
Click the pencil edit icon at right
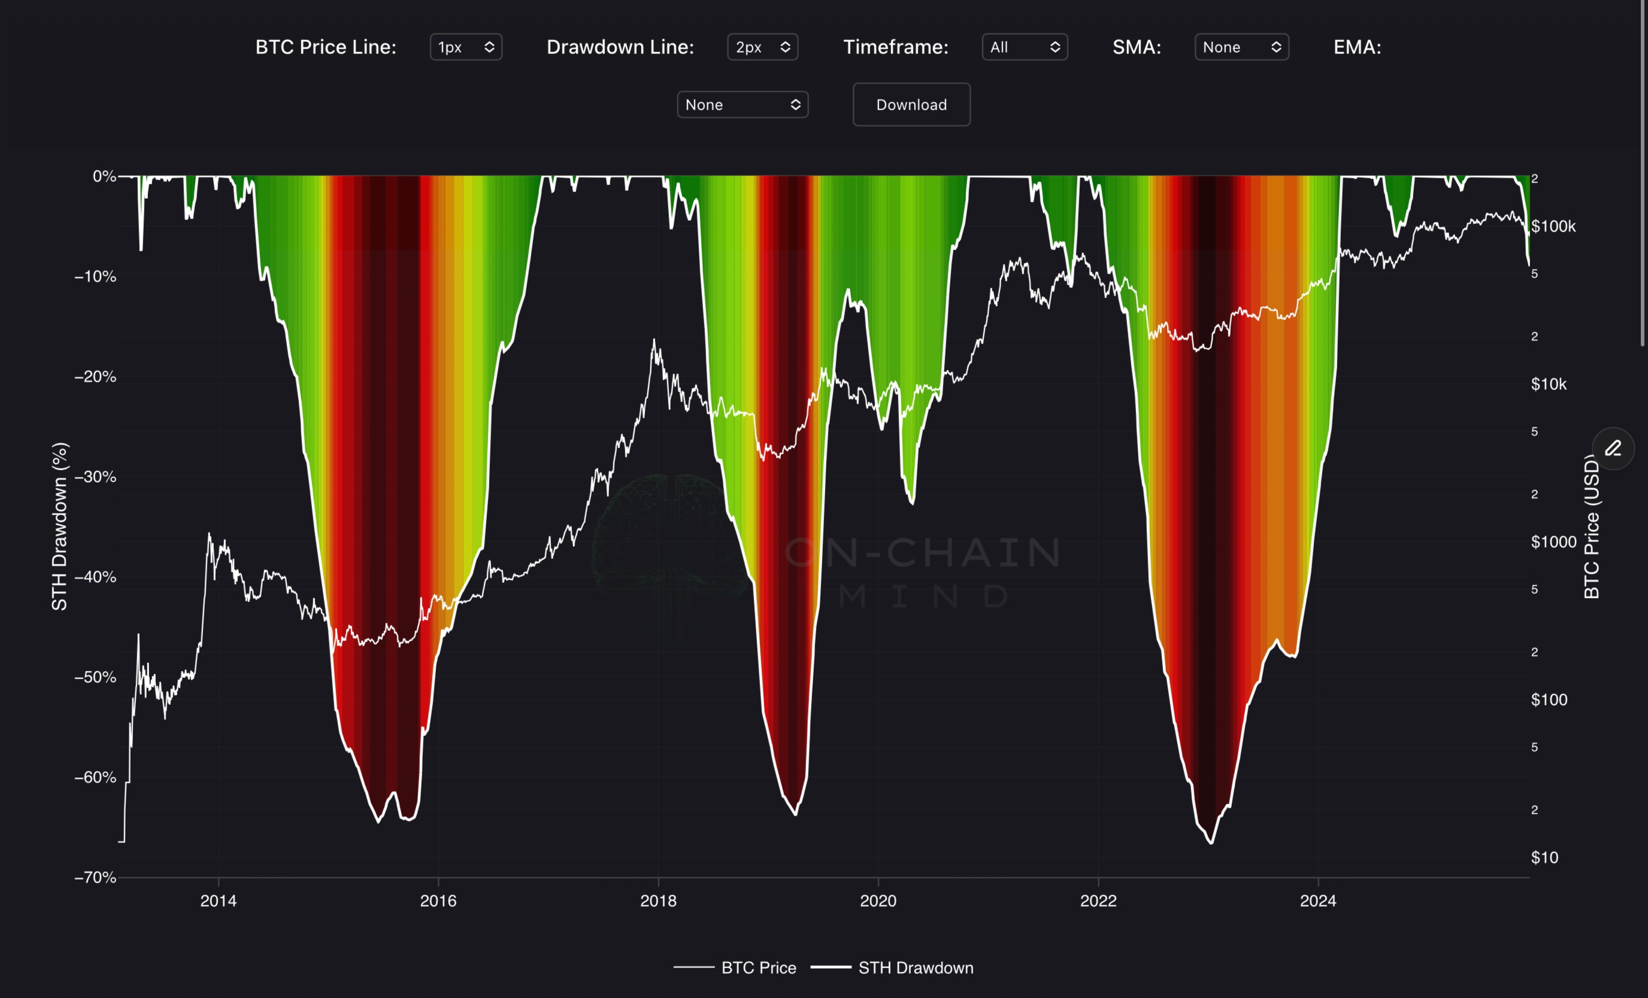1613,449
